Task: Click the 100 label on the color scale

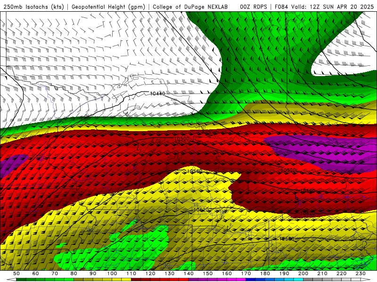Action: click(x=112, y=274)
